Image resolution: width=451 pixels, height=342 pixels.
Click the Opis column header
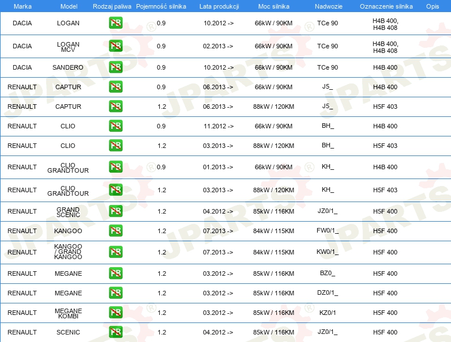pos(433,6)
